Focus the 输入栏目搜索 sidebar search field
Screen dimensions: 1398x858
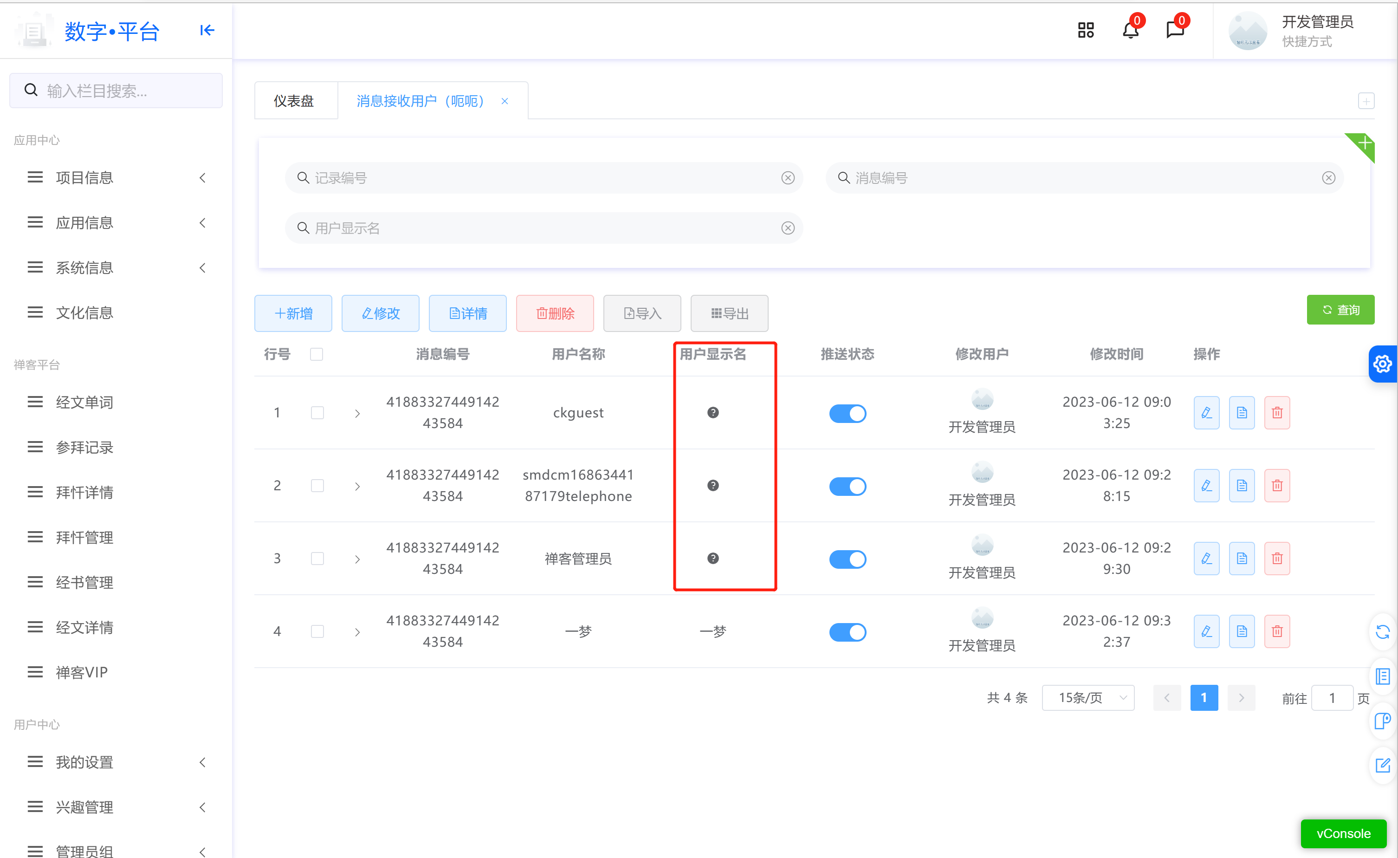click(116, 90)
